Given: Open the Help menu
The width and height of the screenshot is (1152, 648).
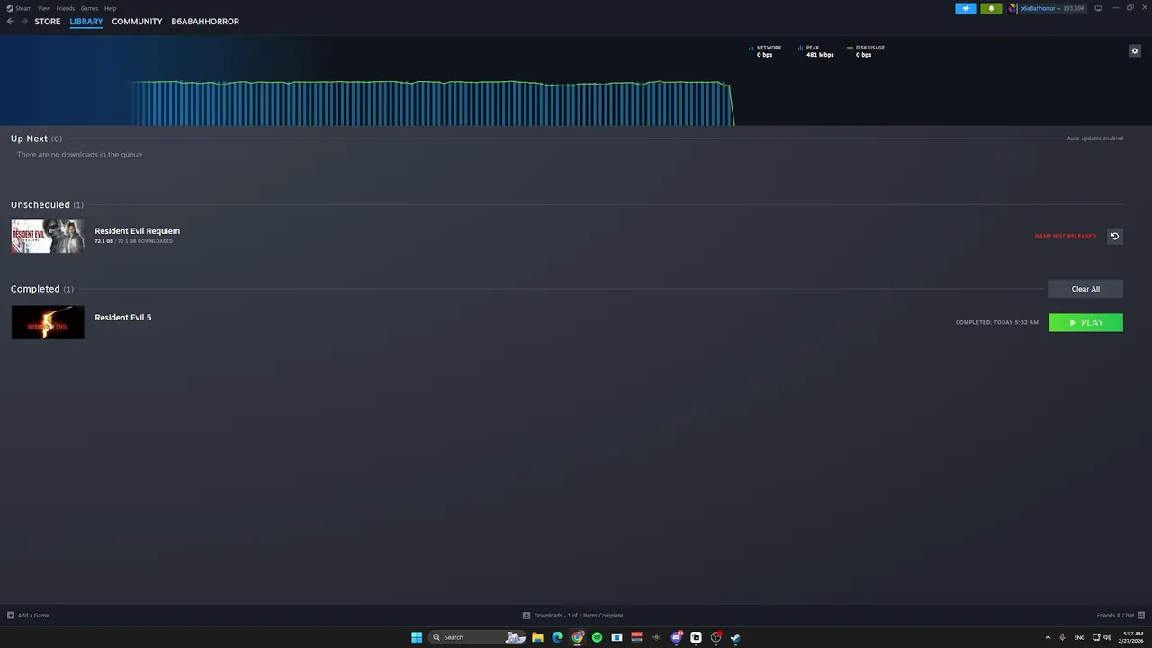Looking at the screenshot, I should pos(110,8).
